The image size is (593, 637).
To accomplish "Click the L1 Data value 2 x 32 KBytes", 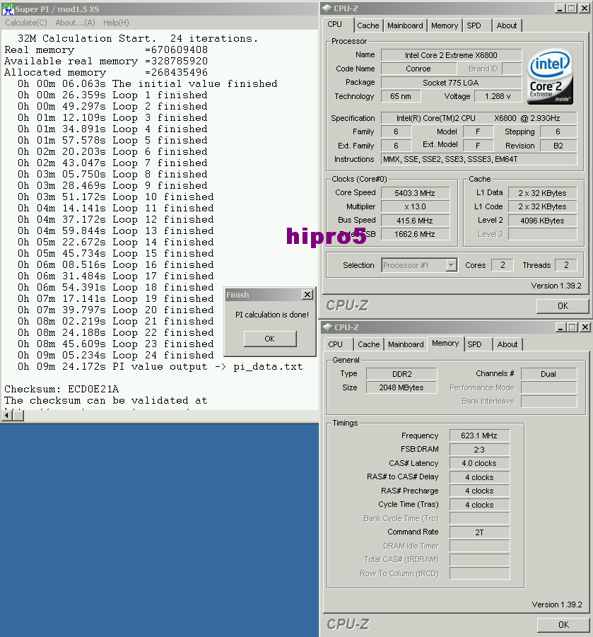I will tap(542, 193).
